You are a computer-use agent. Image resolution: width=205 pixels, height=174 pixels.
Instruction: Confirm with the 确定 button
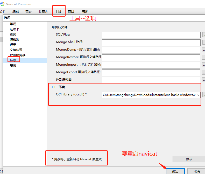(175, 171)
